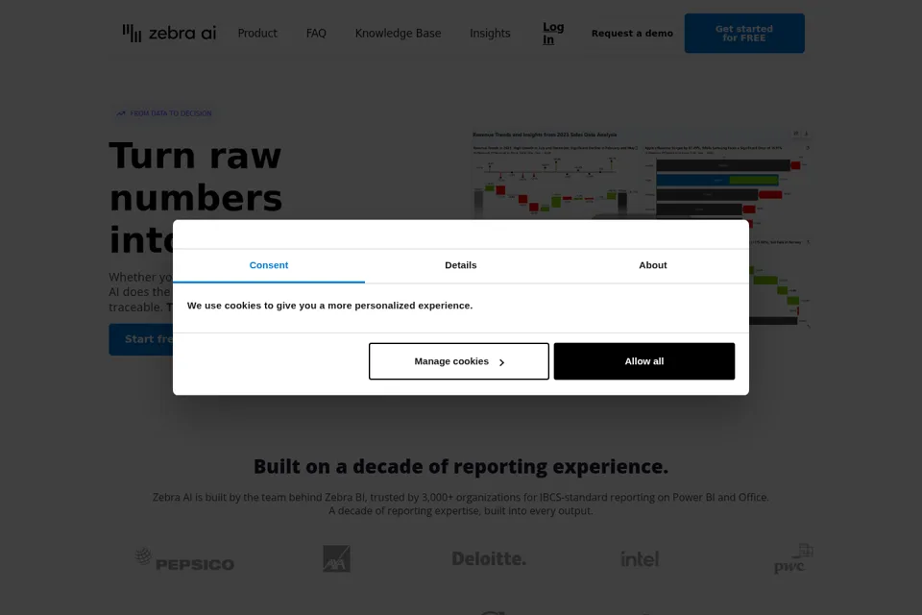This screenshot has width=922, height=615.
Task: Open the Zebra AI logo home link
Action: point(169,33)
